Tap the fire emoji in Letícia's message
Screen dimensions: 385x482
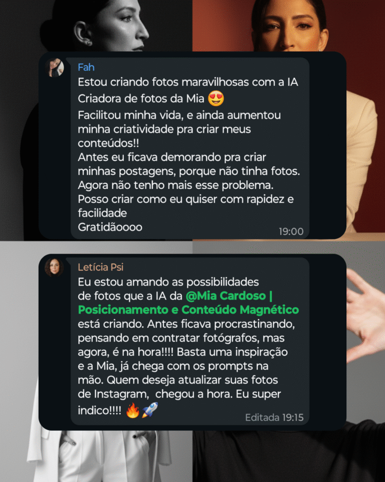coord(133,410)
